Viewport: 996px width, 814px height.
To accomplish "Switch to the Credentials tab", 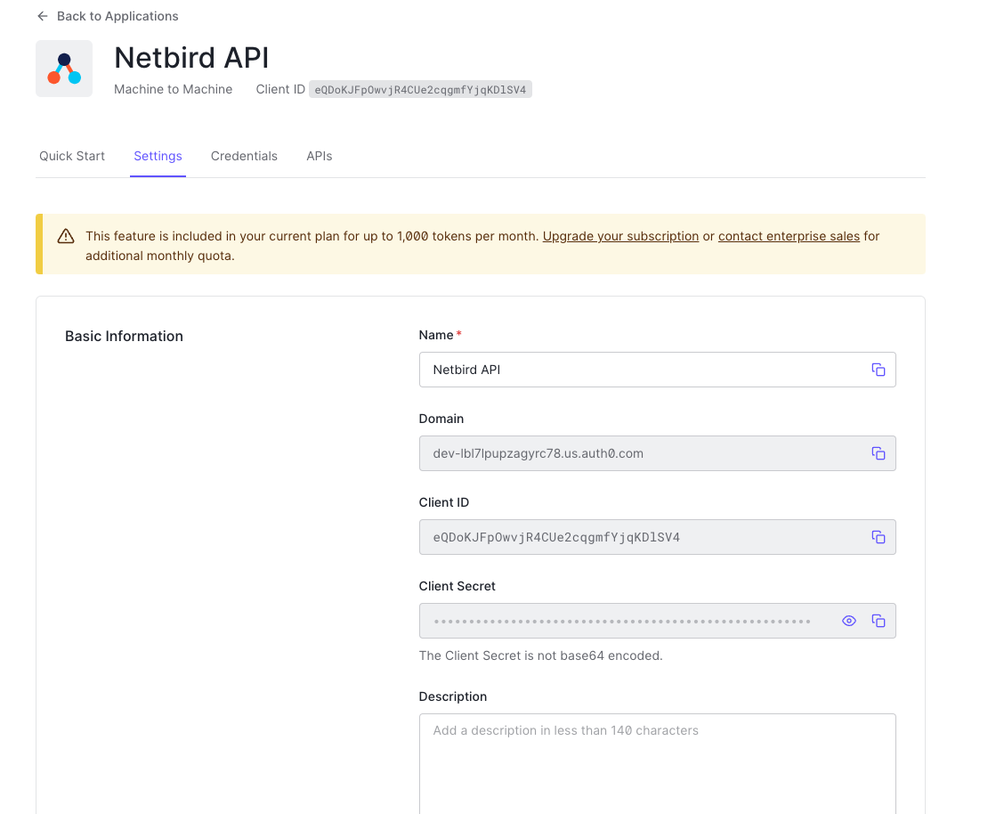I will (x=244, y=156).
